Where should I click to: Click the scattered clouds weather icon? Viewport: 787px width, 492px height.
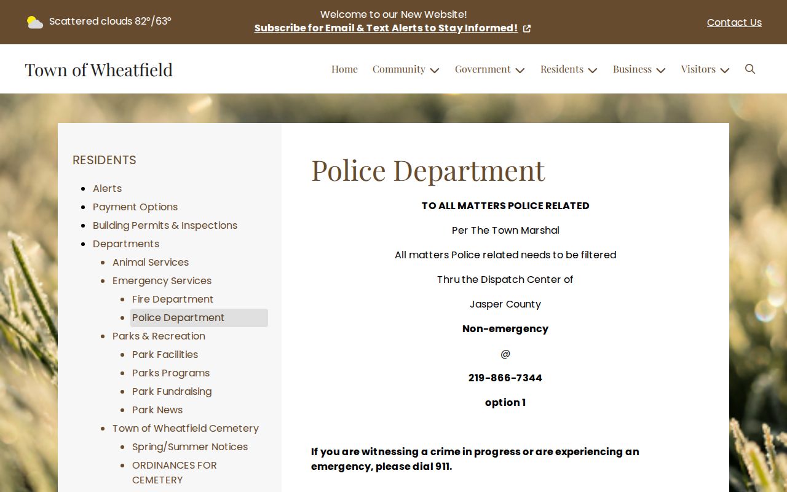pos(35,22)
